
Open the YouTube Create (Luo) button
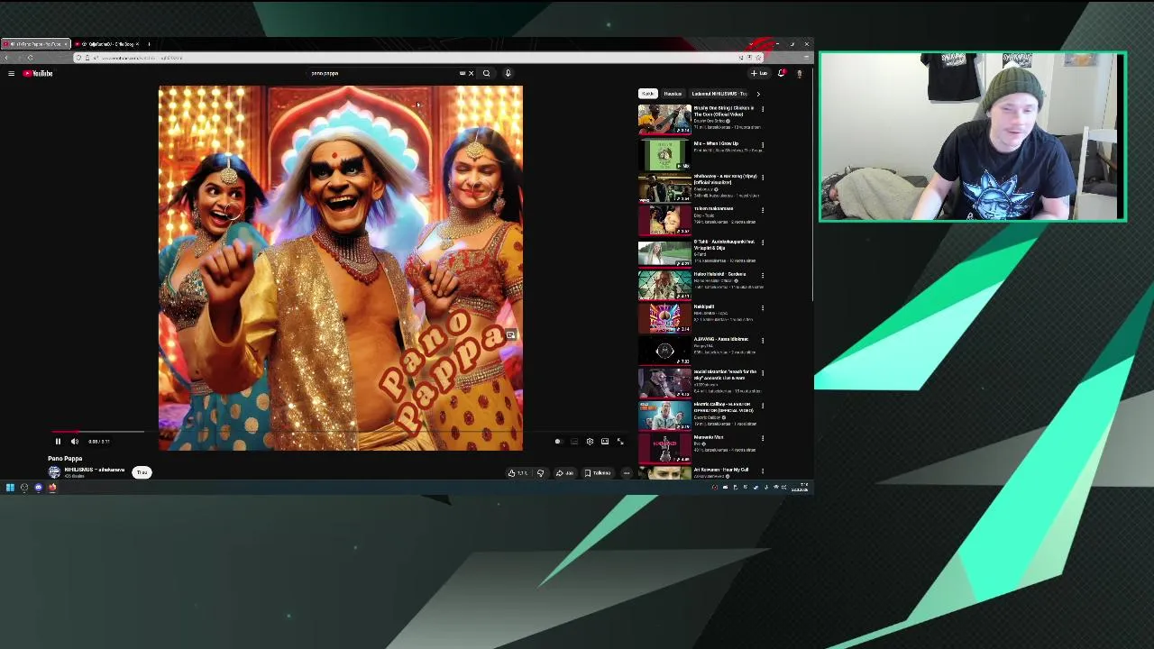(759, 74)
